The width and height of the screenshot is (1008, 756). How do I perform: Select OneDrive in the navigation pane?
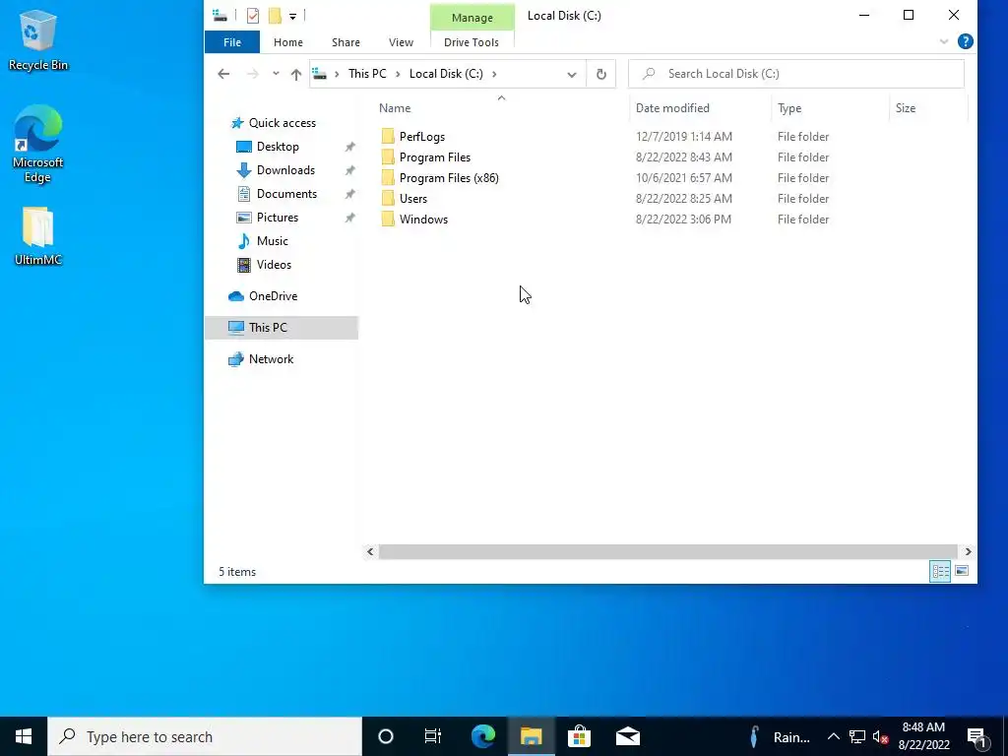coord(274,295)
